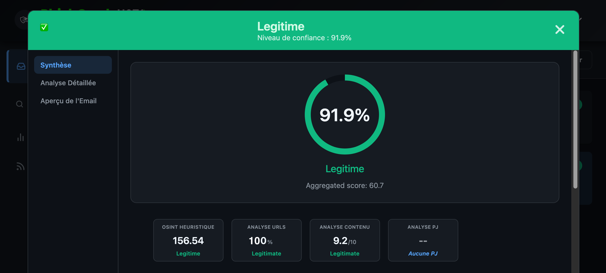
Task: Click the RSS feed sidebar icon
Action: (x=20, y=166)
